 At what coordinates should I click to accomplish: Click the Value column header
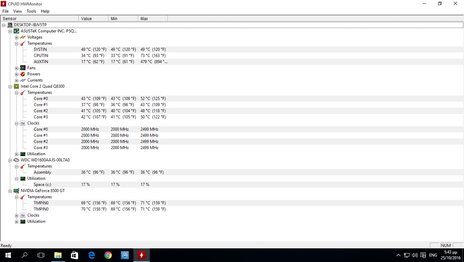click(93, 18)
